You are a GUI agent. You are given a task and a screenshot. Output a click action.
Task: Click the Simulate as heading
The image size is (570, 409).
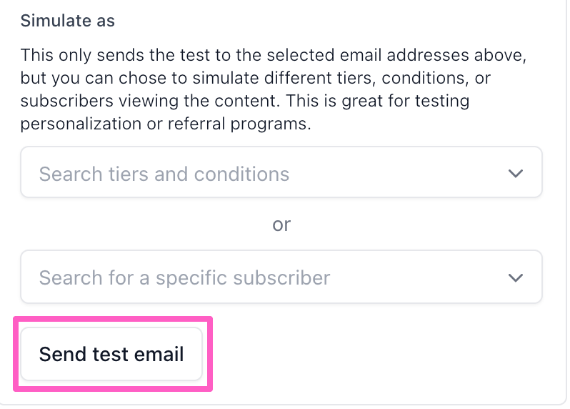(68, 21)
